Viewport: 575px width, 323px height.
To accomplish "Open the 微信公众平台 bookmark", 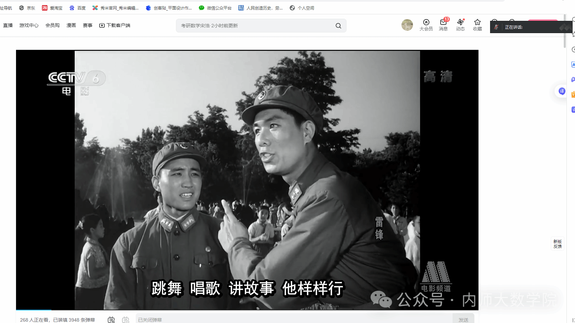I will [215, 8].
